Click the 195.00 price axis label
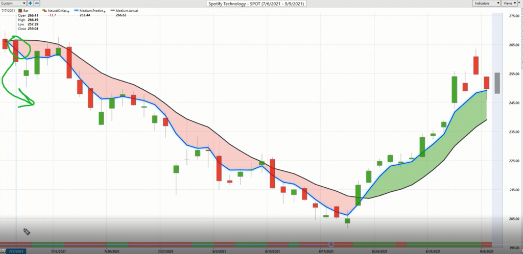The image size is (523, 254). coord(514,248)
